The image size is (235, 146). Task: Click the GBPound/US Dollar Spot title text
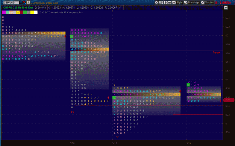coord(44,3)
